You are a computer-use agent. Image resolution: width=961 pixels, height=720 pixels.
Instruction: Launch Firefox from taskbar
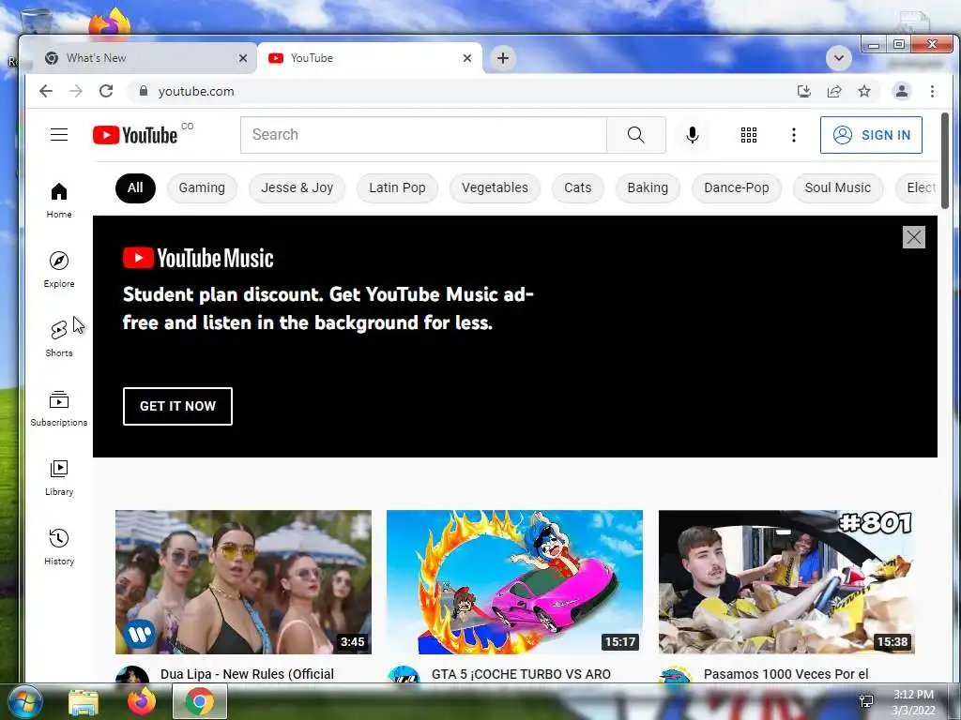[142, 701]
